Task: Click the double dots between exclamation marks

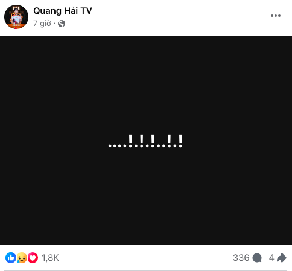Action: click(161, 146)
